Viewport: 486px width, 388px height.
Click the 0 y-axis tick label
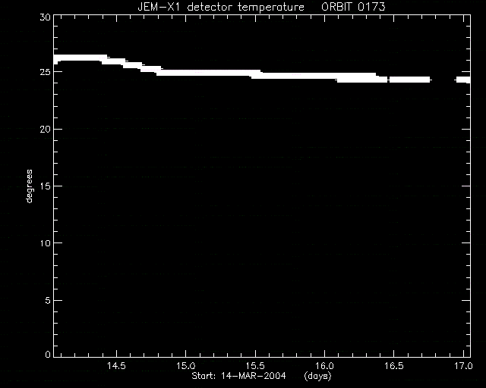(x=48, y=354)
